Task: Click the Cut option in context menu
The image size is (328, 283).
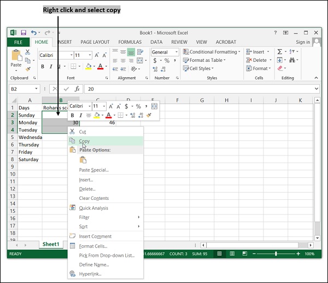Action: 83,132
